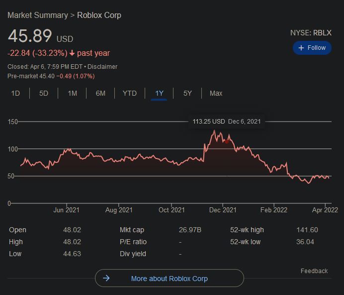Show the Max chart range
The height and width of the screenshot is (295, 344).
tap(216, 93)
